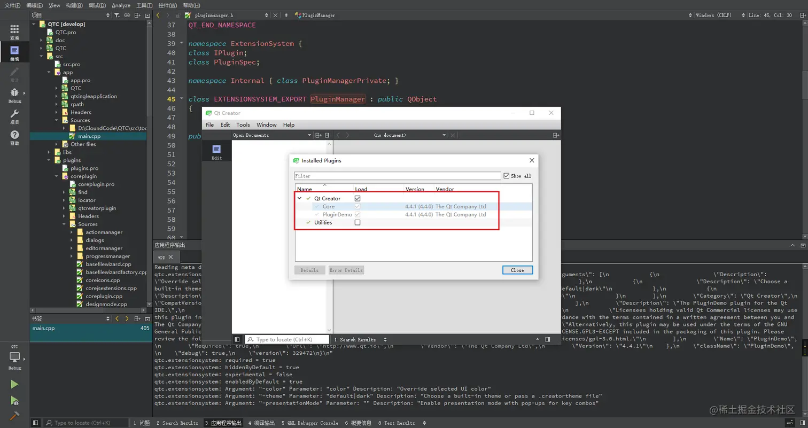Split Open Documents panel in inner window
This screenshot has height=428, width=808.
(318, 135)
